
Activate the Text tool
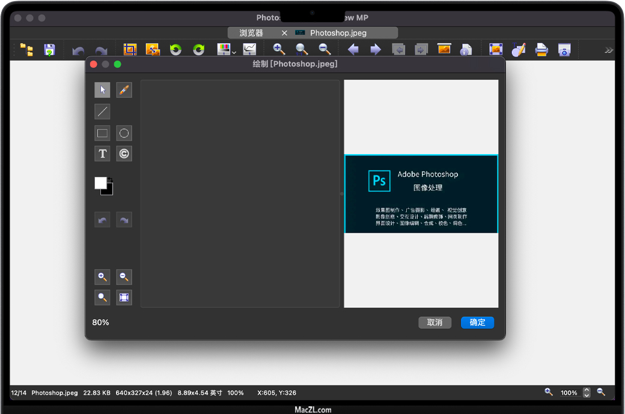click(102, 154)
